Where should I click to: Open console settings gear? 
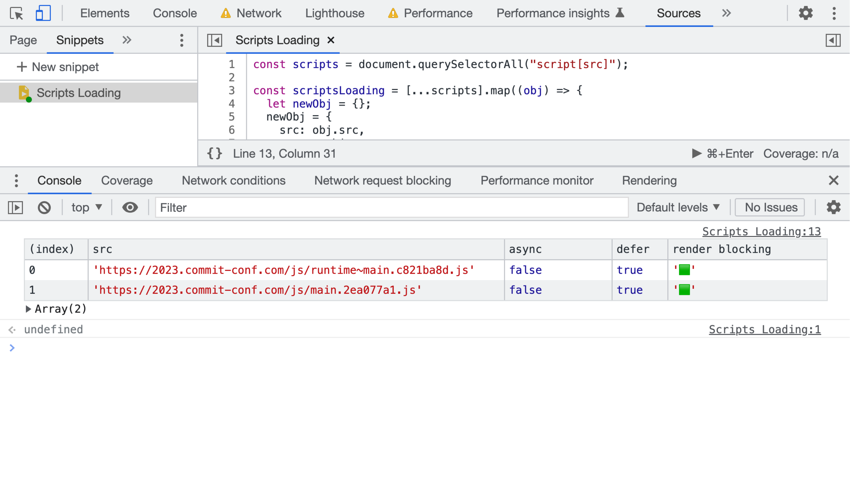[x=833, y=207]
